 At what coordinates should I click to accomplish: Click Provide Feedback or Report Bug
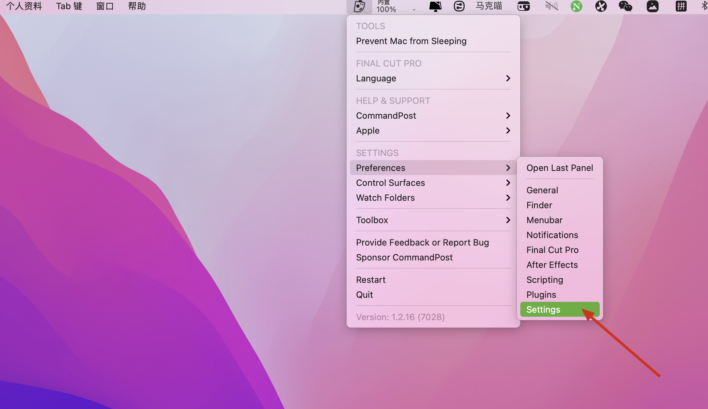click(x=422, y=242)
